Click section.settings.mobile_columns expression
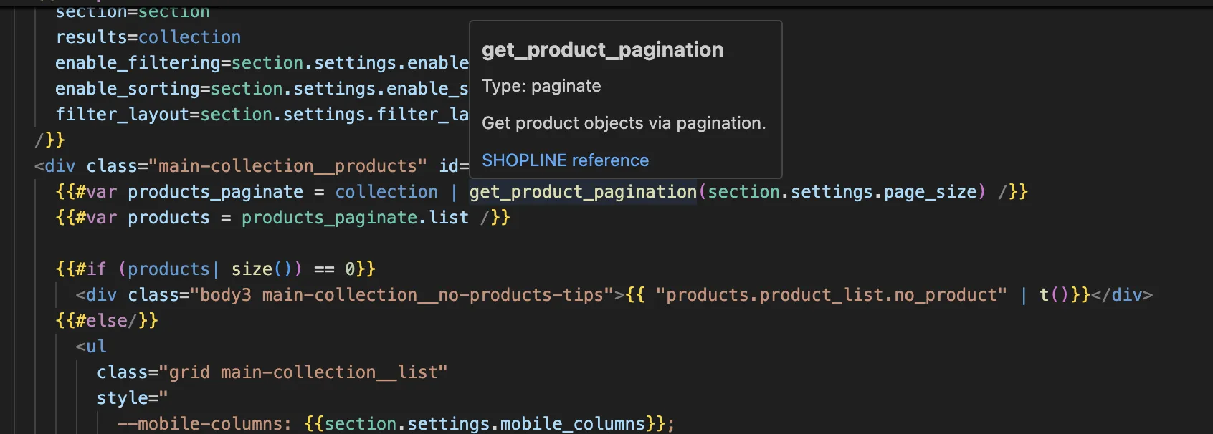 pyautogui.click(x=485, y=424)
